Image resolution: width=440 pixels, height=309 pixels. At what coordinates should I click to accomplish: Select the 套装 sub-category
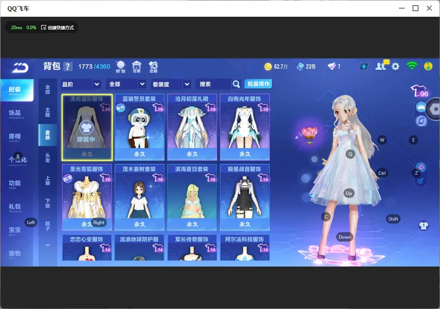[48, 135]
